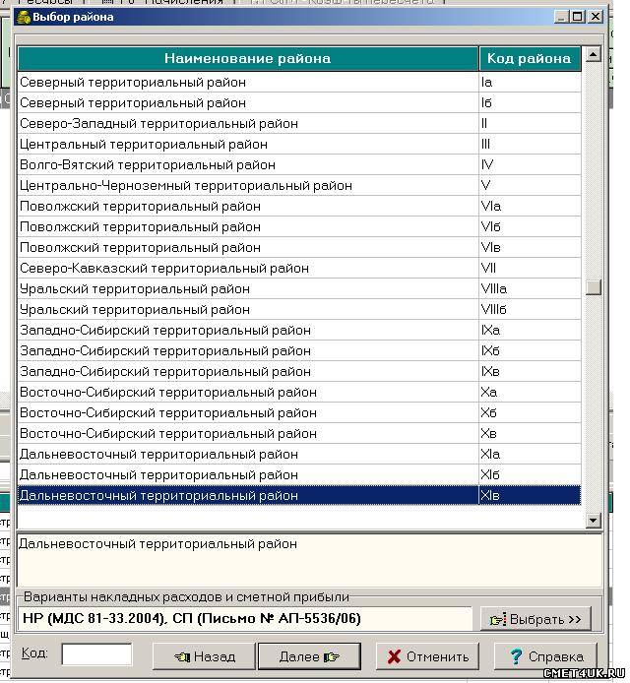Close the Выбор района dialog
Screen dimensions: 630x683
[x=596, y=17]
